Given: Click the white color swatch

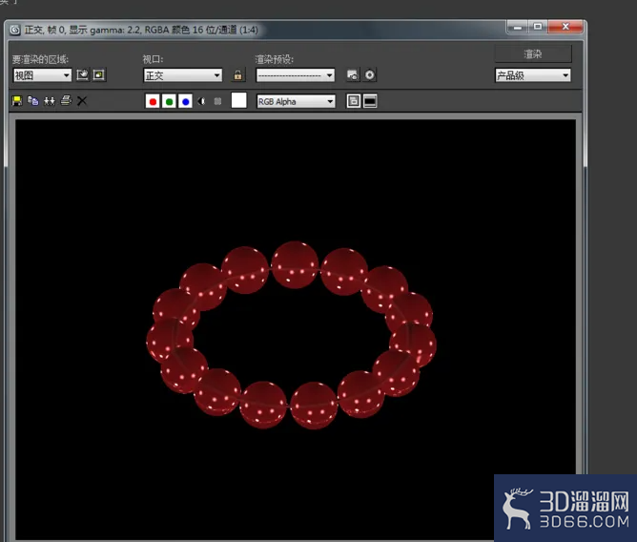Looking at the screenshot, I should point(238,100).
